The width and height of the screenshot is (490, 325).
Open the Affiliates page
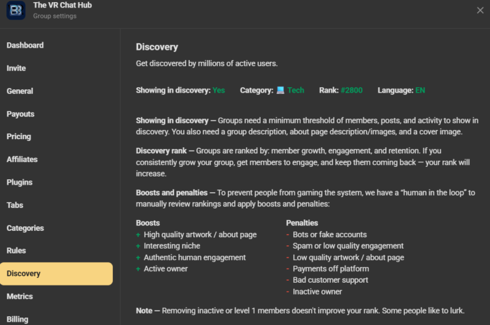tap(22, 159)
